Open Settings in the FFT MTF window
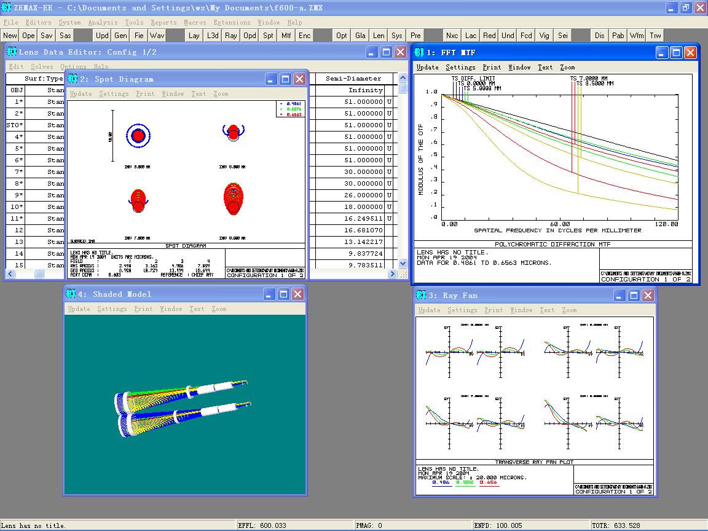This screenshot has width=708, height=531. click(x=460, y=67)
